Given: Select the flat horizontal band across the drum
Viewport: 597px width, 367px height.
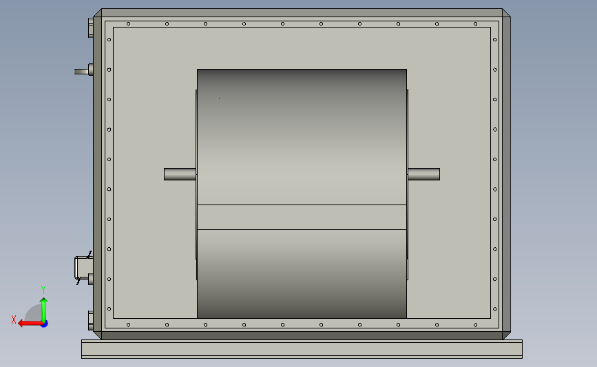Looking at the screenshot, I should [x=302, y=217].
